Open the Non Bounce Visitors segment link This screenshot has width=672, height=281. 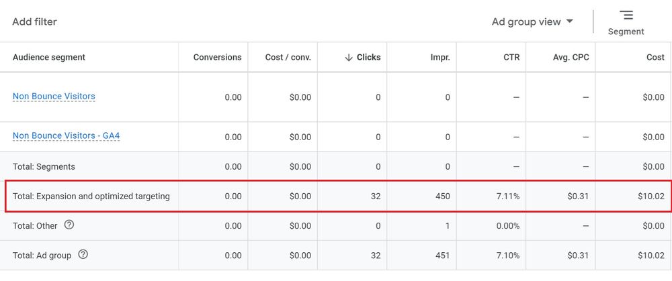pos(54,97)
